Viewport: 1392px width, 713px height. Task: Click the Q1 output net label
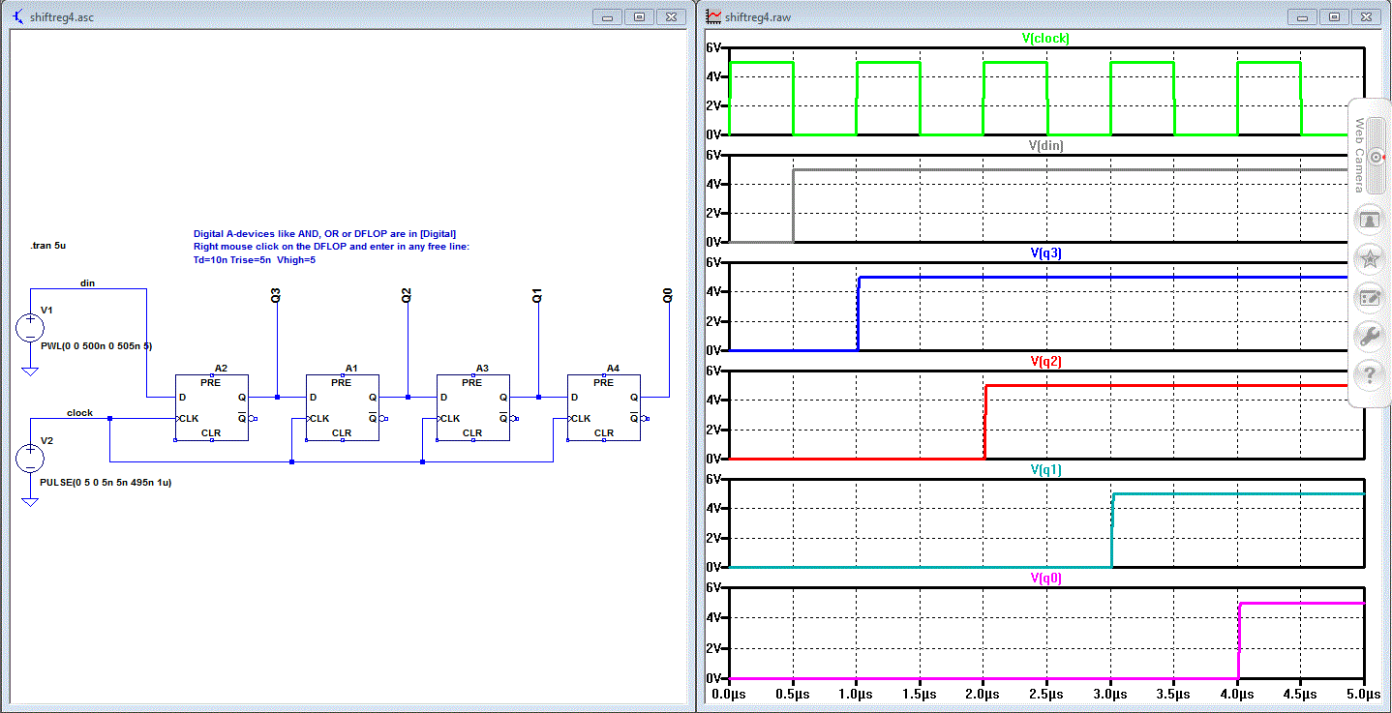click(537, 295)
